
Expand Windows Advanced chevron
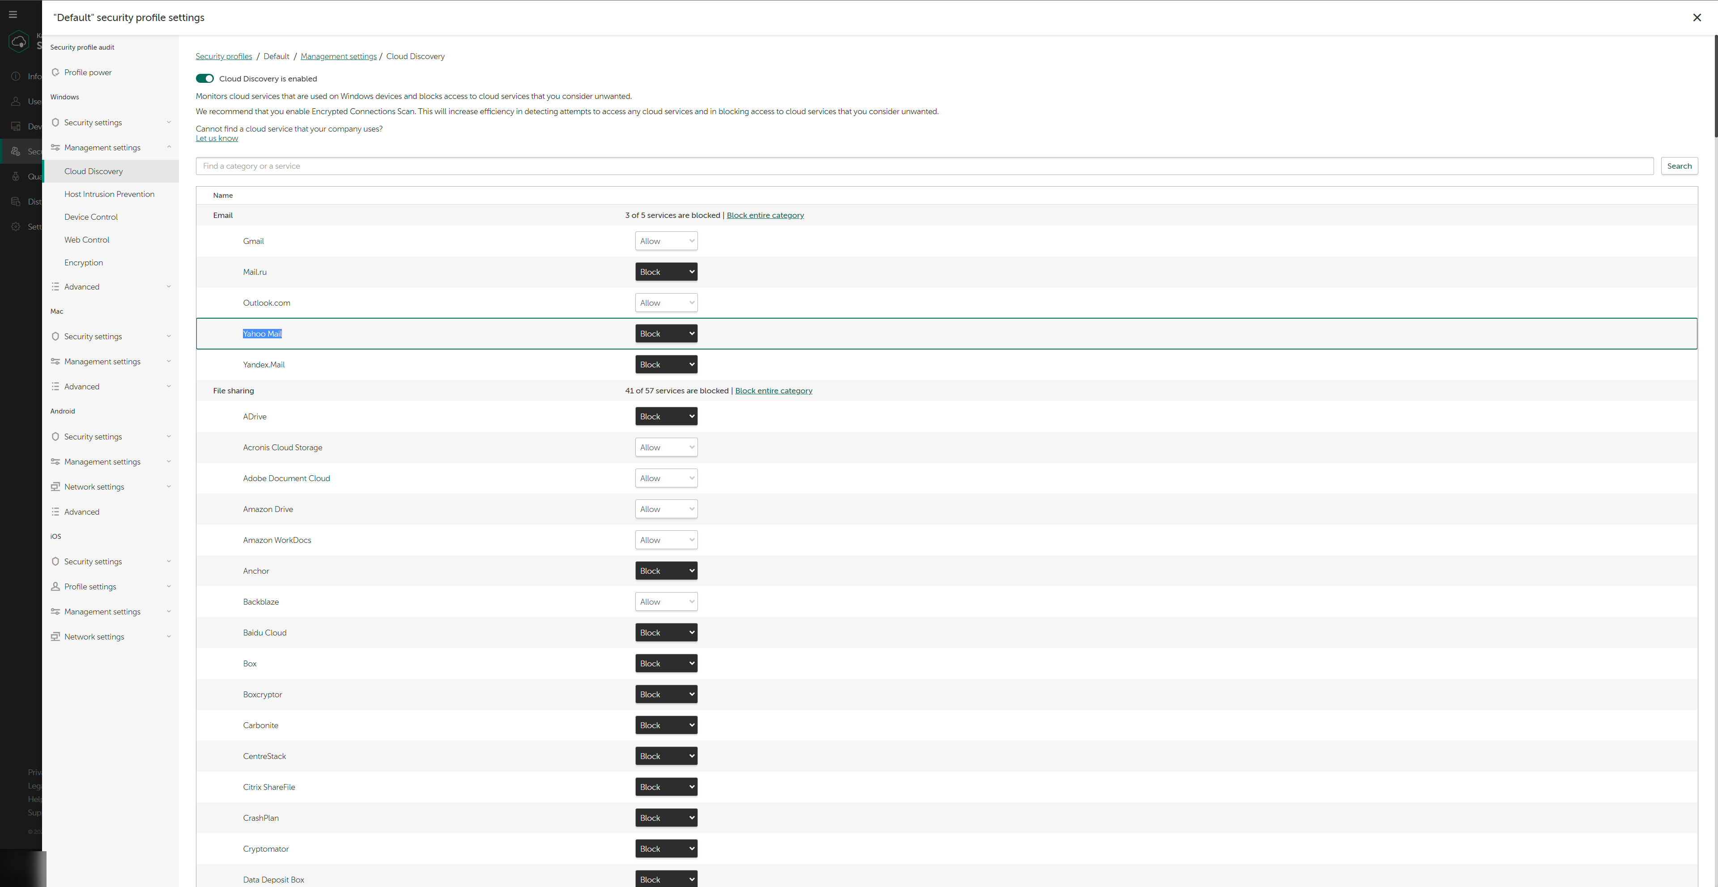point(169,287)
